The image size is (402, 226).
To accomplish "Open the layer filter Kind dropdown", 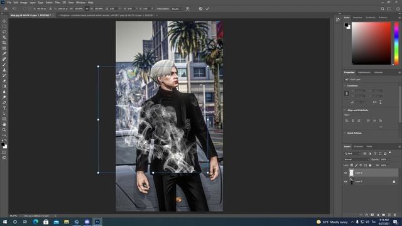I will point(352,153).
